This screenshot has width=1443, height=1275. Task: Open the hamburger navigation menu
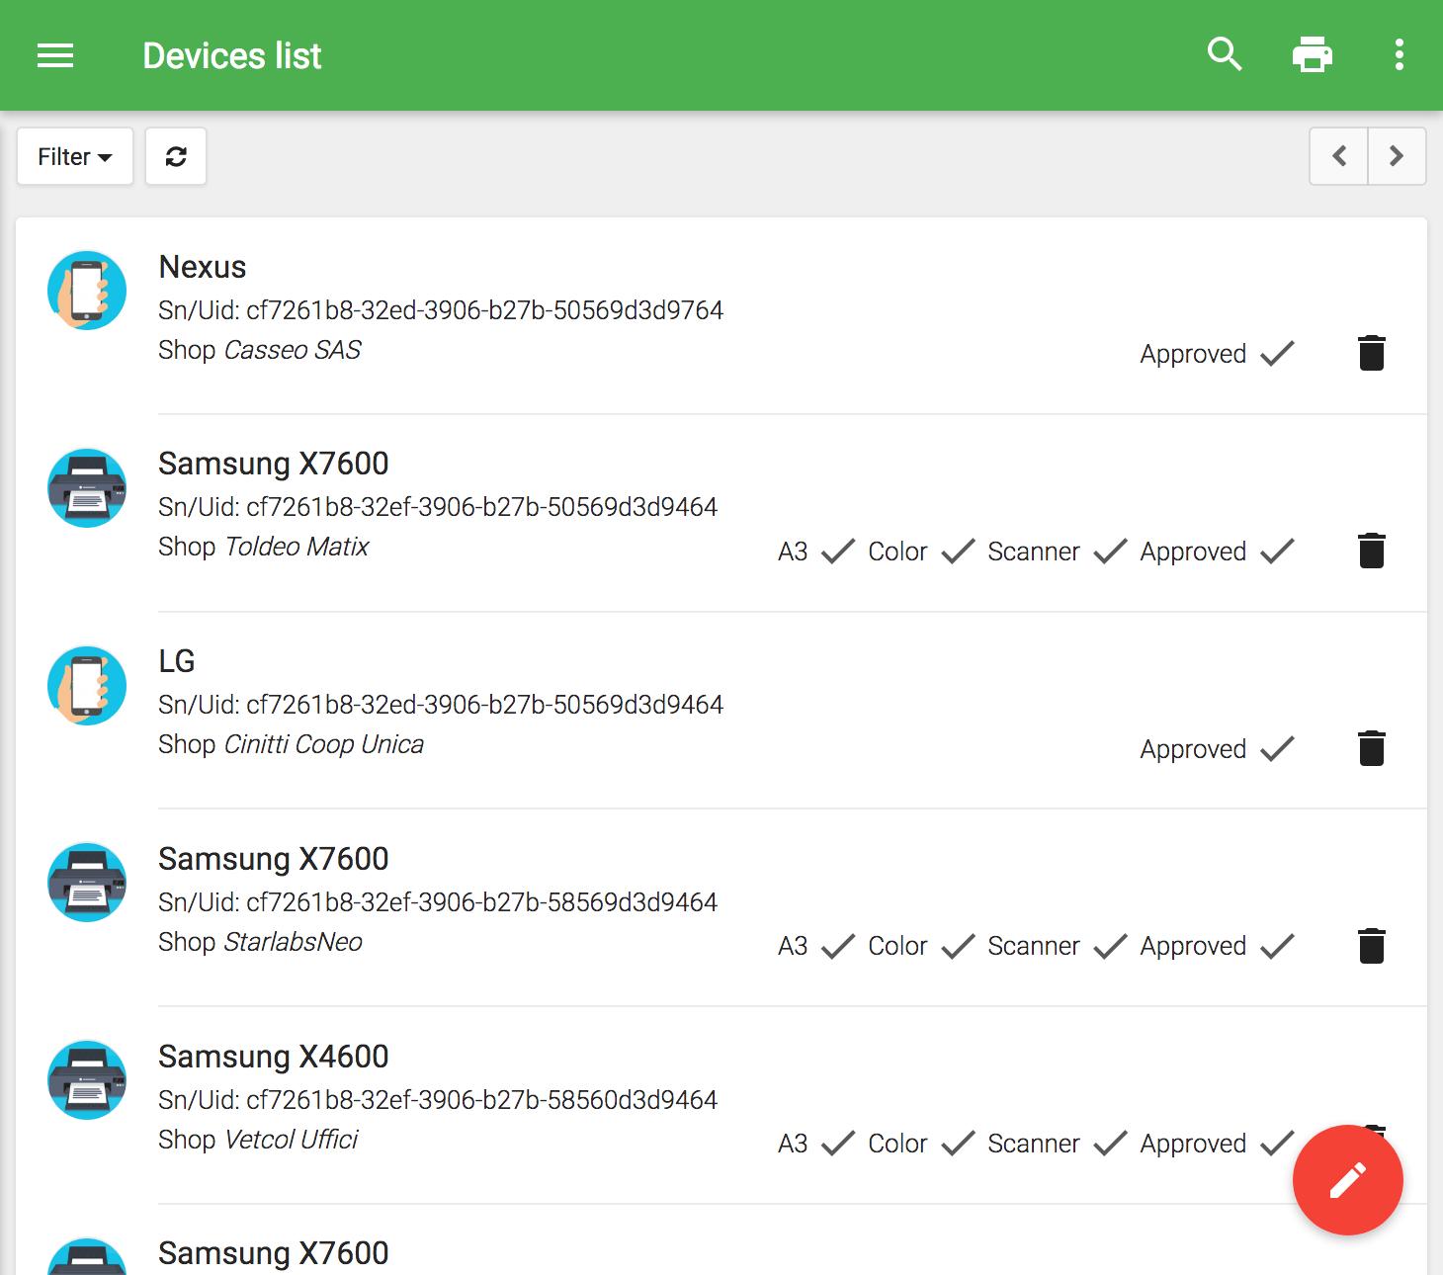pos(55,55)
